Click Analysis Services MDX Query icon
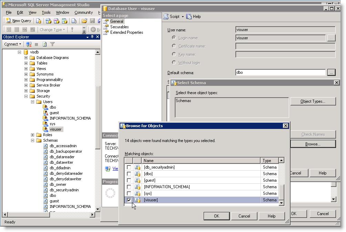 tap(48, 21)
